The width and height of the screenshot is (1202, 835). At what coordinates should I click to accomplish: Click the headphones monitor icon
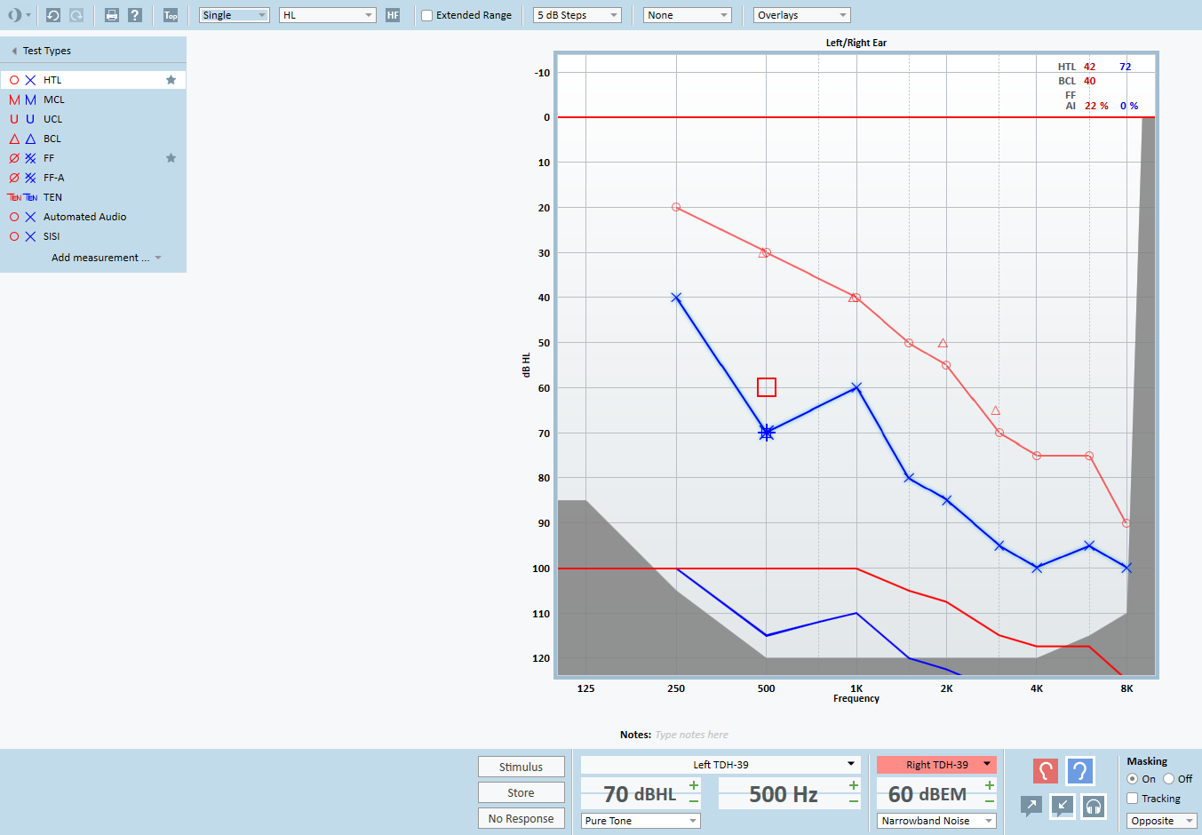(x=1094, y=806)
